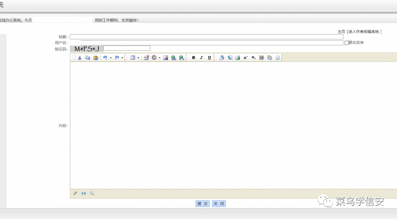Image resolution: width=397 pixels, height=219 pixels.
Task: Click the 提交 submit button
Action: pyautogui.click(x=202, y=203)
